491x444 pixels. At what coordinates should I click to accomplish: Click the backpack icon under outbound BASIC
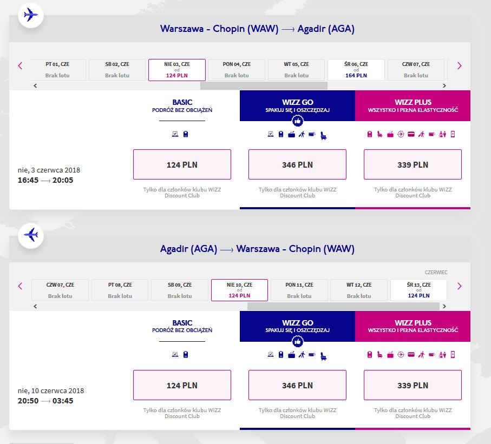186,134
